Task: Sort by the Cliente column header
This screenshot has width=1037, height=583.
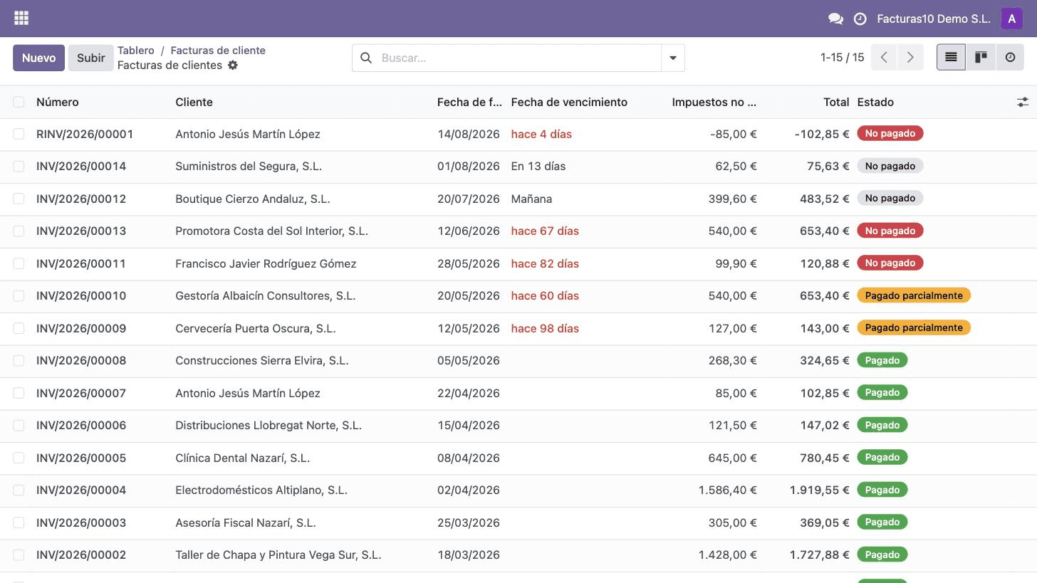Action: point(194,103)
